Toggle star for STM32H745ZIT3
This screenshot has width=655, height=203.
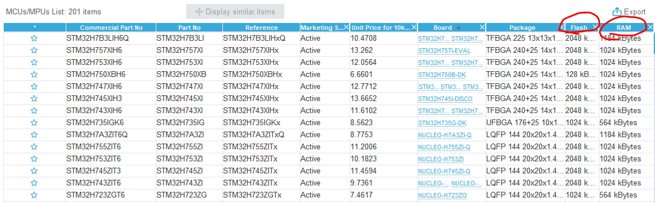click(34, 171)
